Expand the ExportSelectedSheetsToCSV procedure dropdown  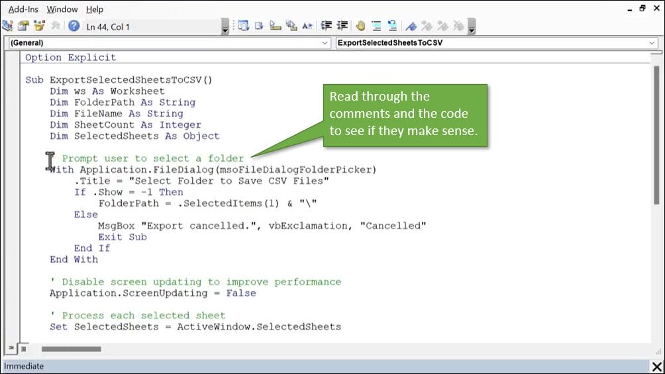[x=652, y=43]
